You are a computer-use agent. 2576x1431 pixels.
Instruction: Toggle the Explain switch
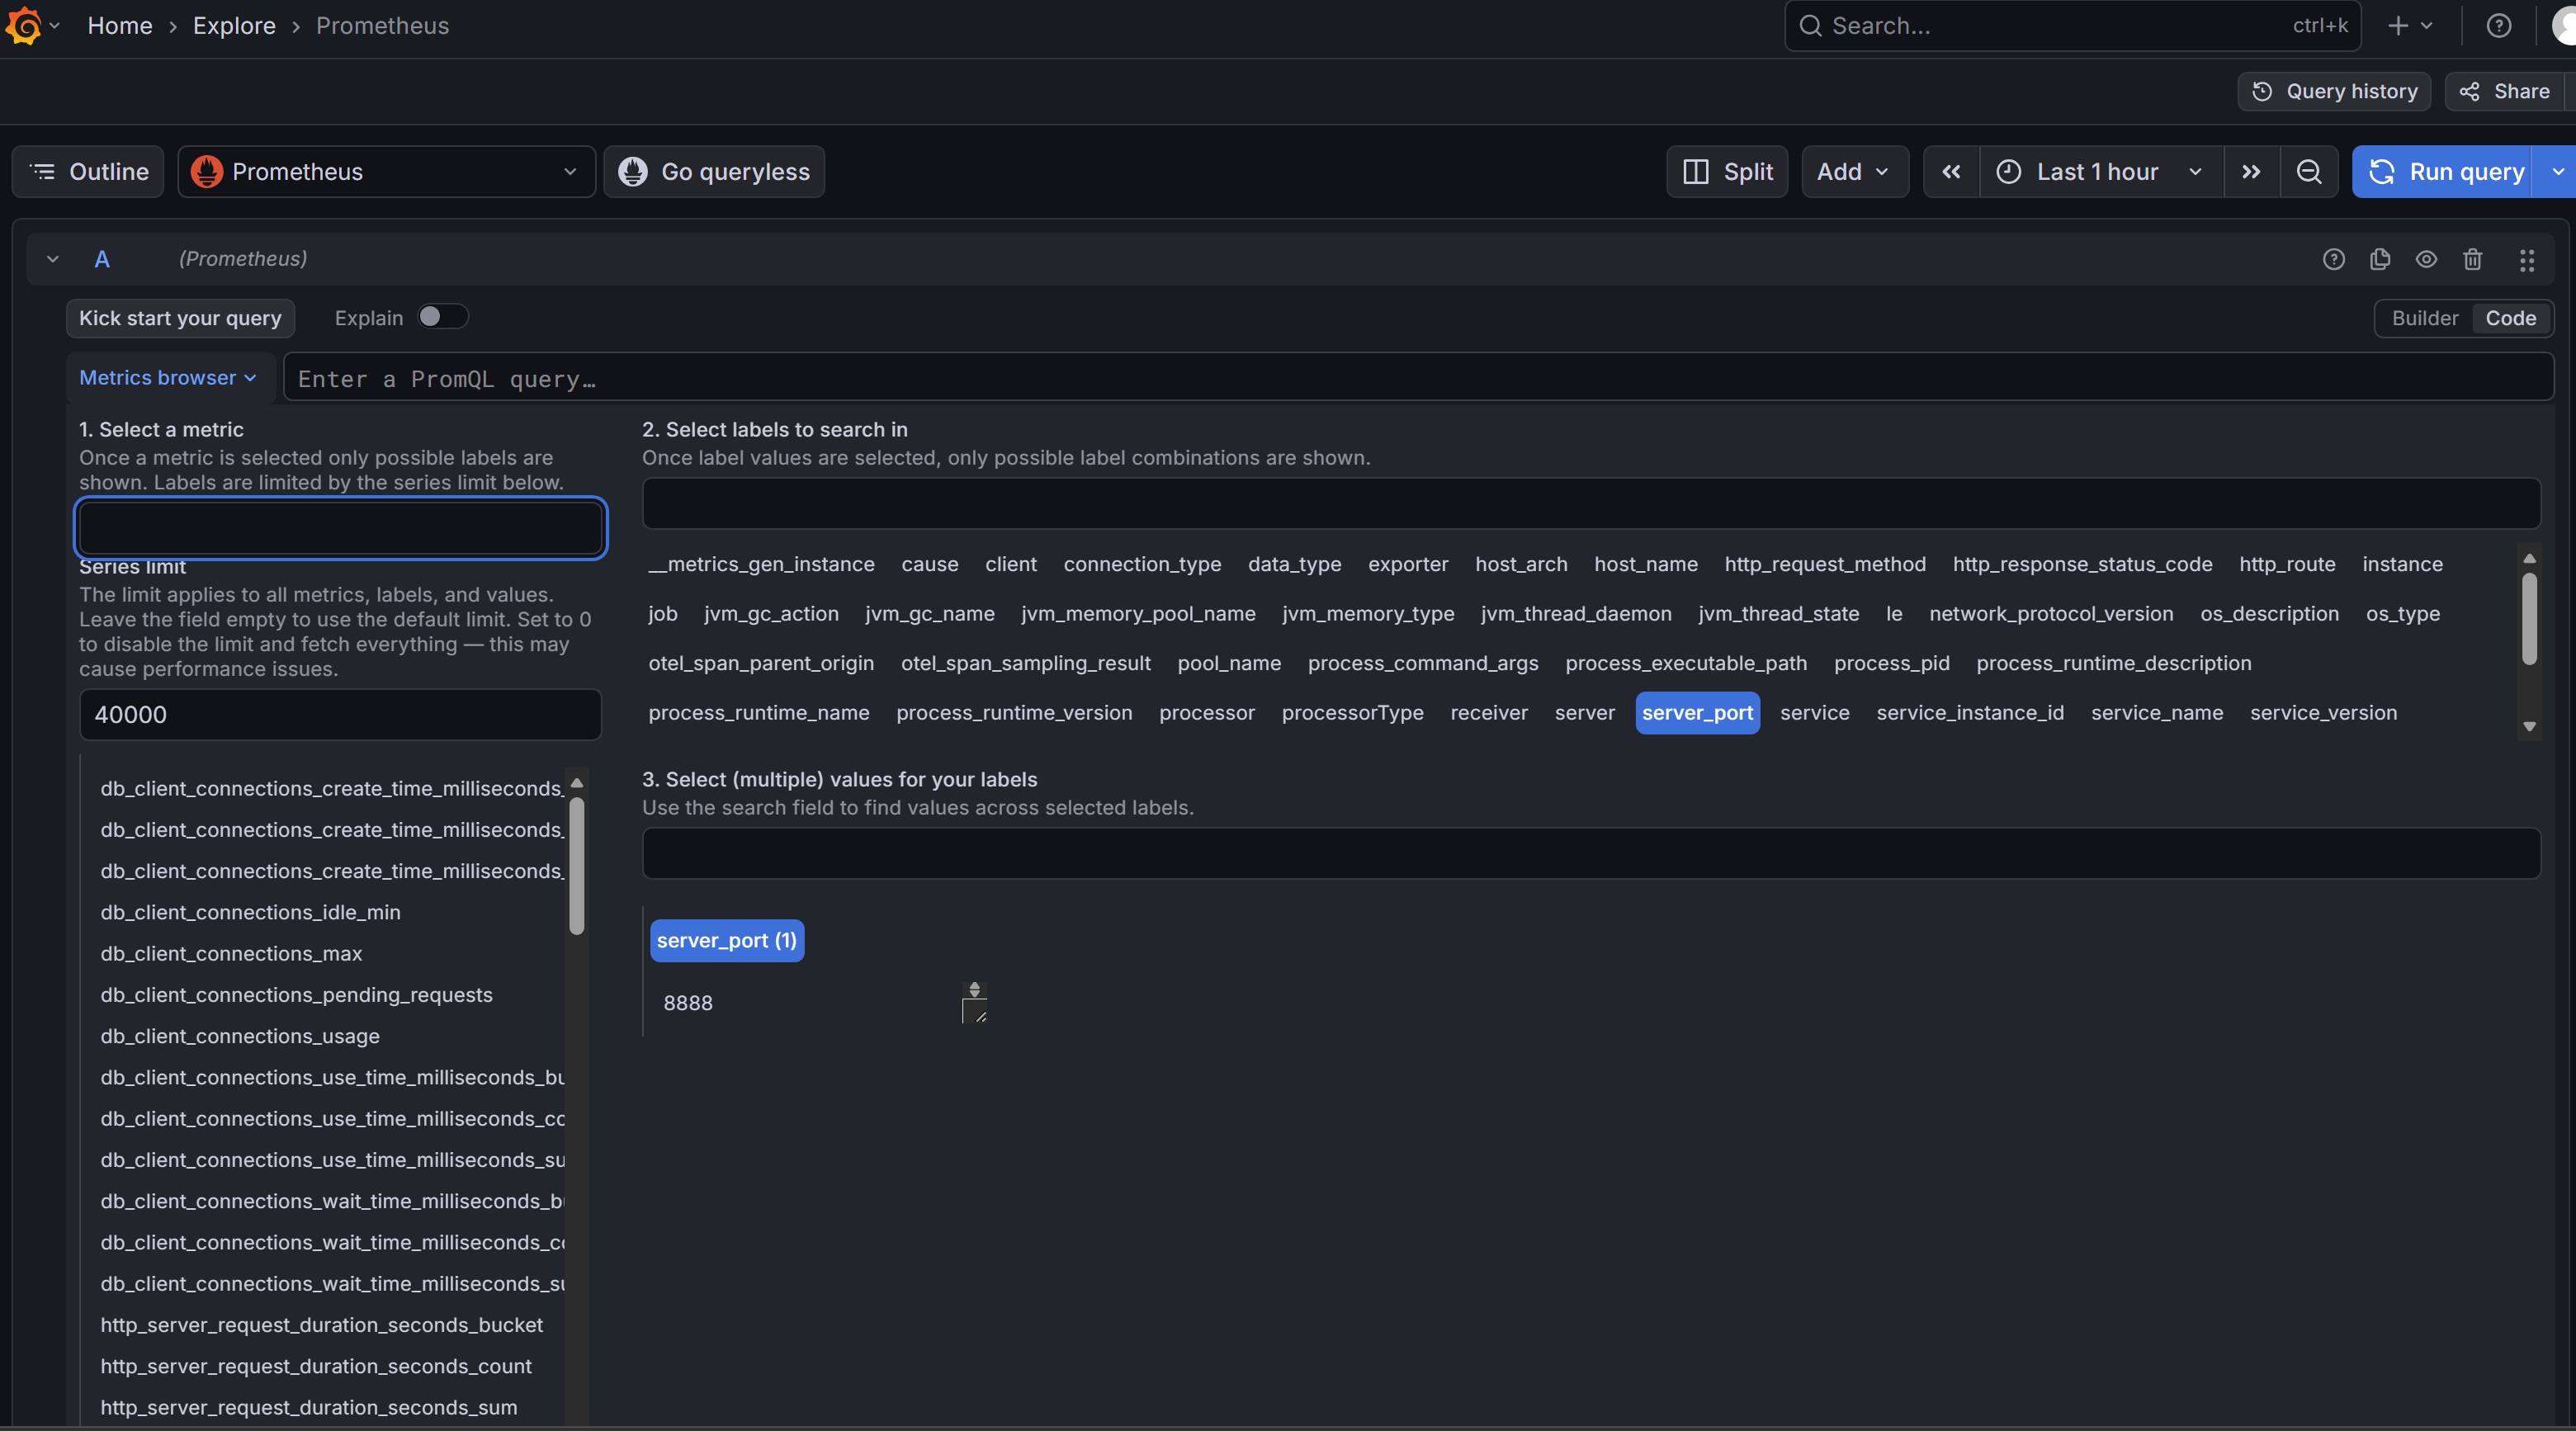click(x=442, y=317)
